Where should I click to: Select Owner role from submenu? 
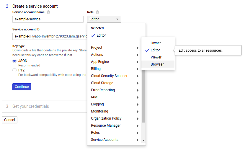tap(156, 43)
